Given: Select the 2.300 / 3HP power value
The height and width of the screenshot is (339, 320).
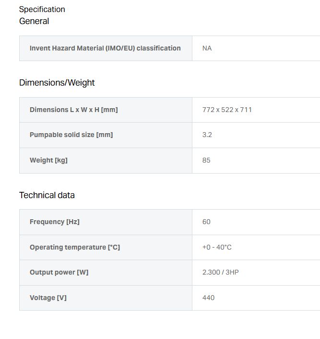Looking at the screenshot, I should click(x=220, y=272).
